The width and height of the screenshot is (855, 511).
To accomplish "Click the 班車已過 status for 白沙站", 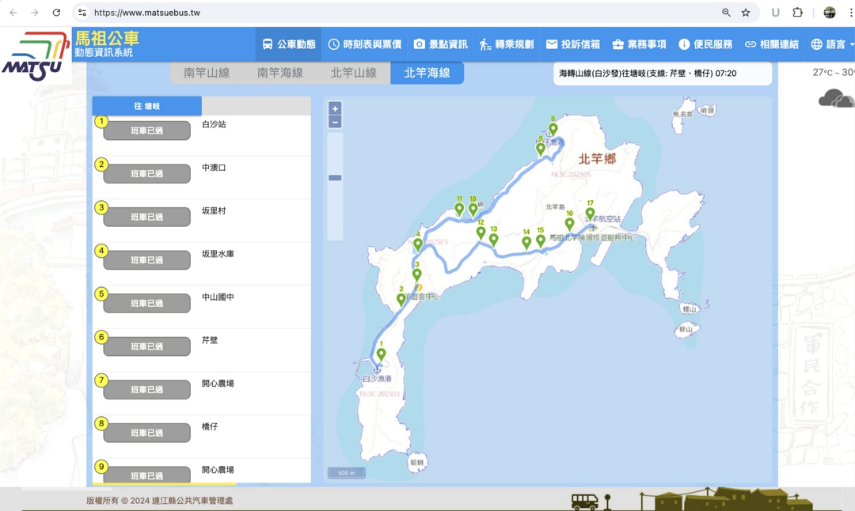I will (146, 130).
